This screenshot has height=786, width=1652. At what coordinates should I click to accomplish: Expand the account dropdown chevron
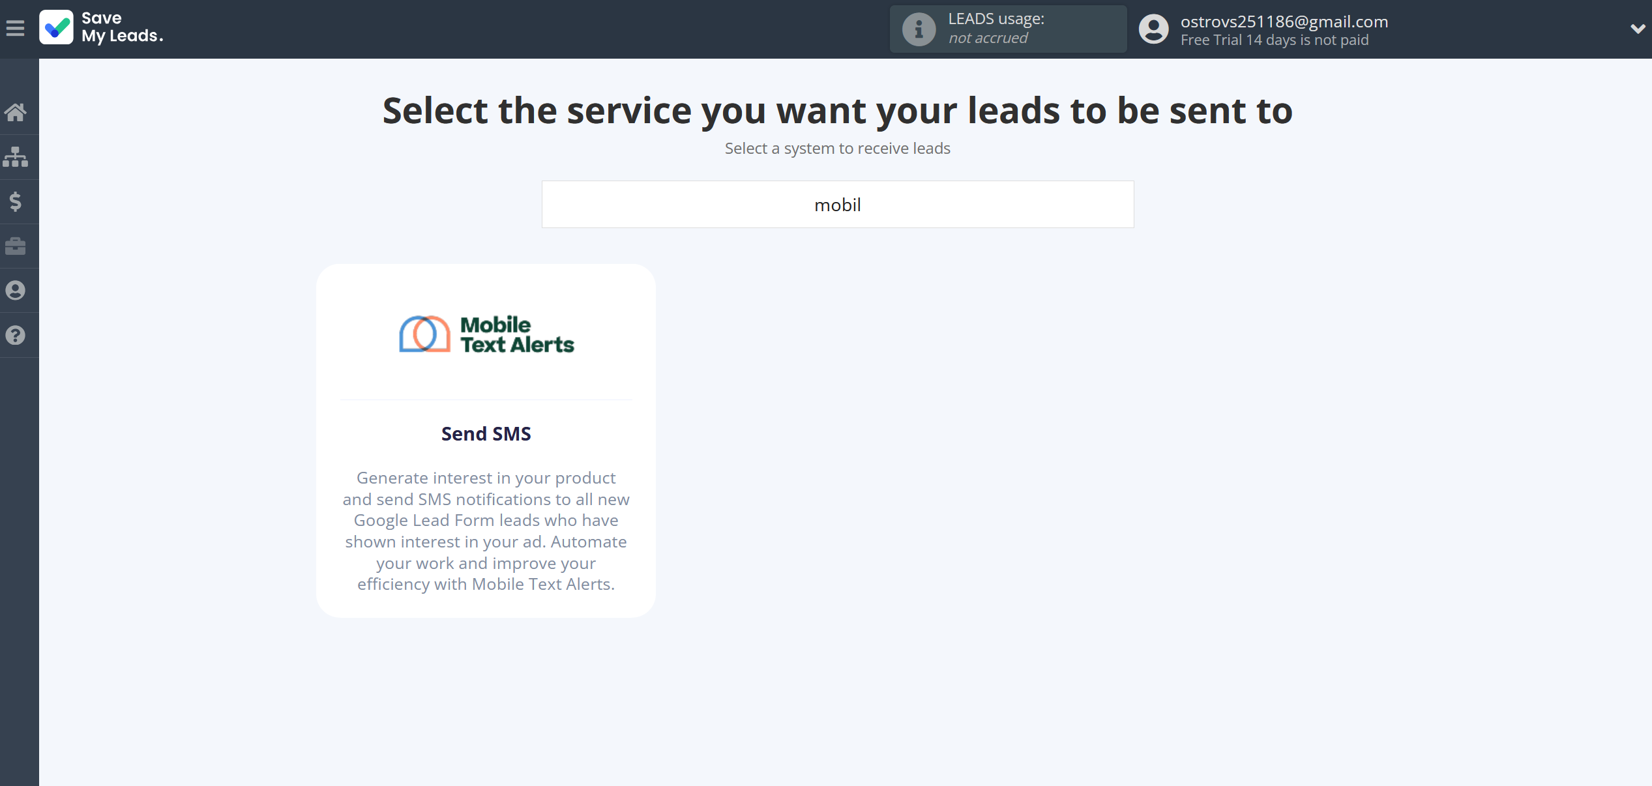point(1637,29)
